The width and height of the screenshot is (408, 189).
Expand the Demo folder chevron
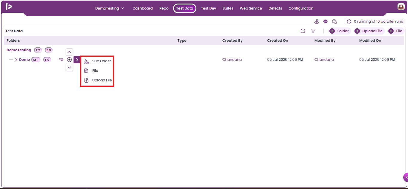[x=16, y=60]
